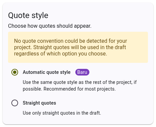Click the empty circle beside Straight quotes

15,103
